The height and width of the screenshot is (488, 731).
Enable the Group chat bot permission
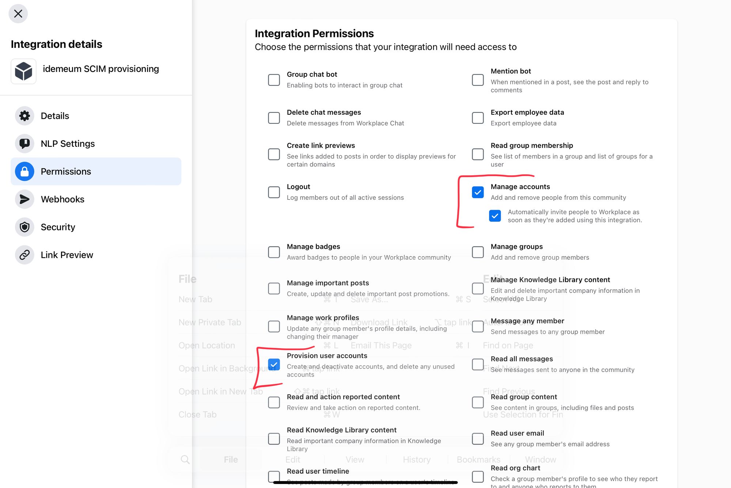tap(274, 80)
